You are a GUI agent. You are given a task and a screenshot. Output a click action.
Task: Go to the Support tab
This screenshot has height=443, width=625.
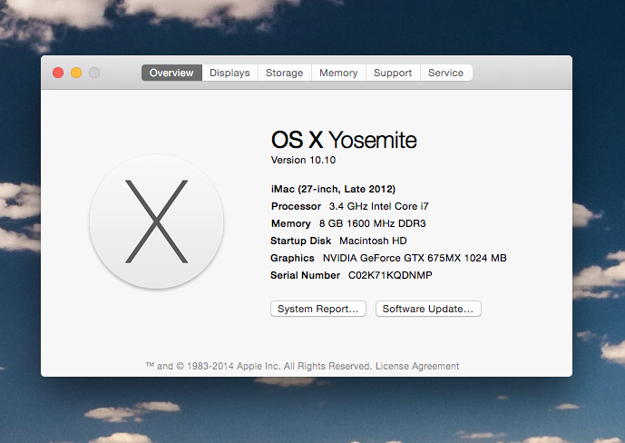[x=393, y=73]
